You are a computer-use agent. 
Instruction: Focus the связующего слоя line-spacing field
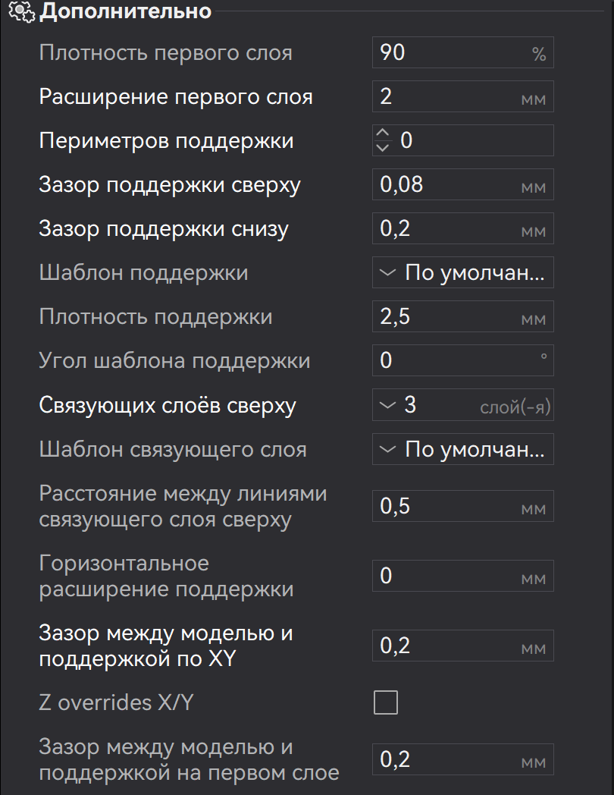tap(462, 506)
